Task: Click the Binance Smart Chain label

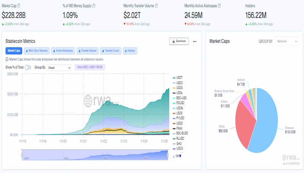Action: click(x=224, y=91)
